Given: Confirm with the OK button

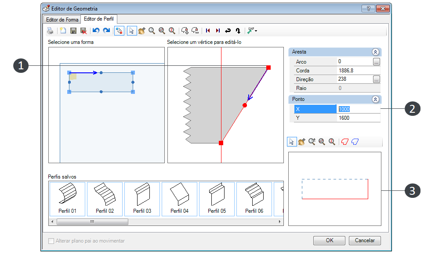Looking at the screenshot, I should click(x=329, y=240).
